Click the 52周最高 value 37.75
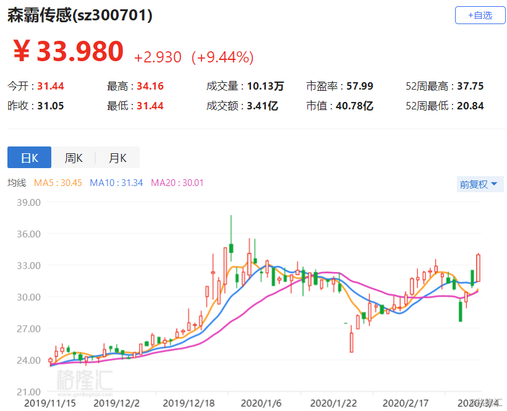 click(471, 86)
